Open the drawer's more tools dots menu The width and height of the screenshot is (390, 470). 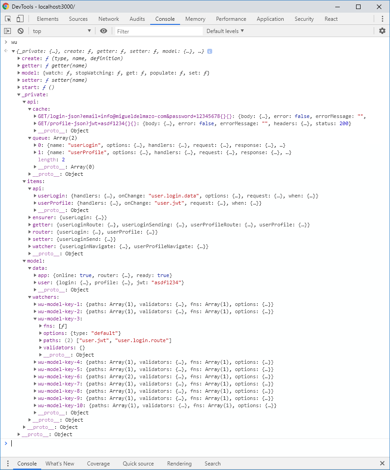(8, 463)
